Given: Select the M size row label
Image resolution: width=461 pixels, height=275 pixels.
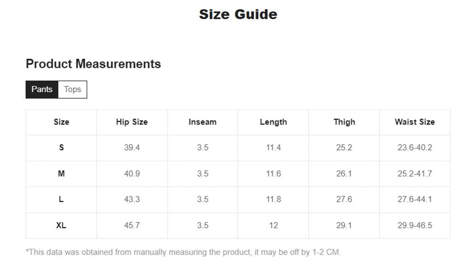Looking at the screenshot, I should coord(61,174).
